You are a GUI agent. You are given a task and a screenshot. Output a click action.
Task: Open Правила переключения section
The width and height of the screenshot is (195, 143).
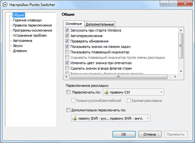tap(32, 25)
